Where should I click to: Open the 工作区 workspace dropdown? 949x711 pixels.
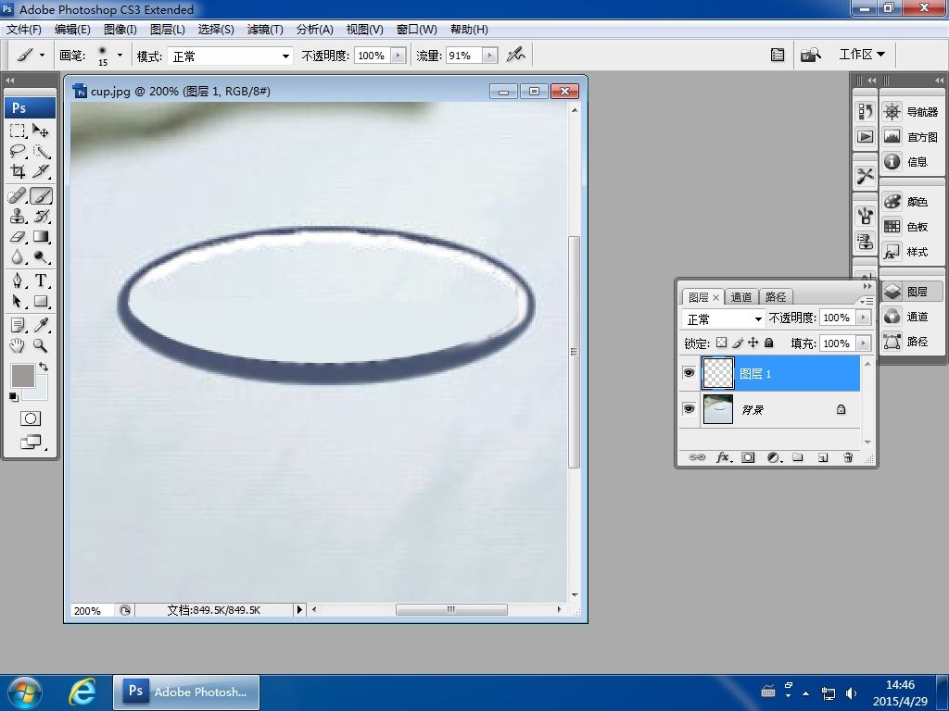[862, 55]
